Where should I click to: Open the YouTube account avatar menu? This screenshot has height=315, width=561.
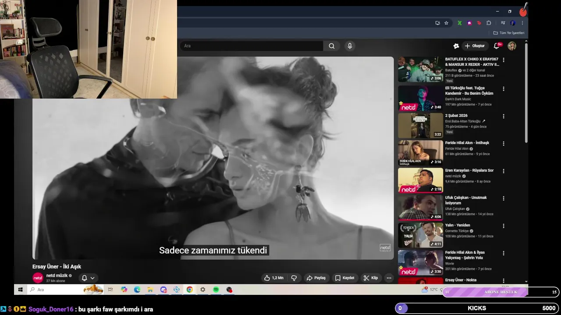512,46
